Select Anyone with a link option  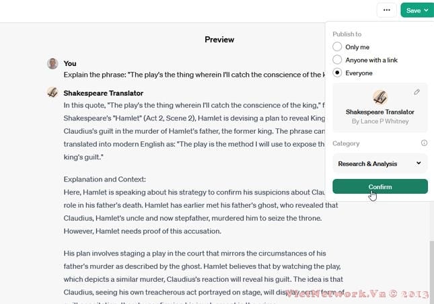(337, 60)
